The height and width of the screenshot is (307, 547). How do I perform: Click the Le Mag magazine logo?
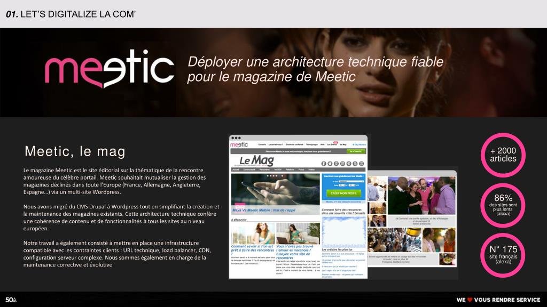coord(256,161)
